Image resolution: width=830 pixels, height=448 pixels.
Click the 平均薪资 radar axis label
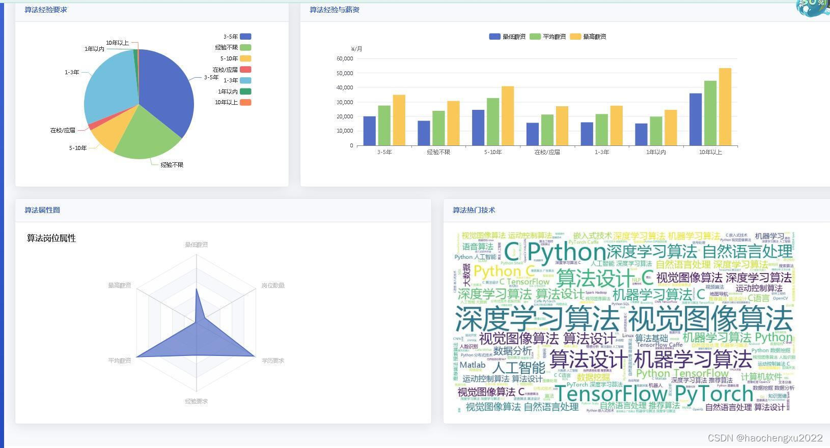pyautogui.click(x=120, y=361)
